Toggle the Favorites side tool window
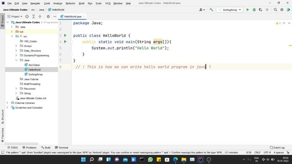292x164 pixels. coord(2,135)
